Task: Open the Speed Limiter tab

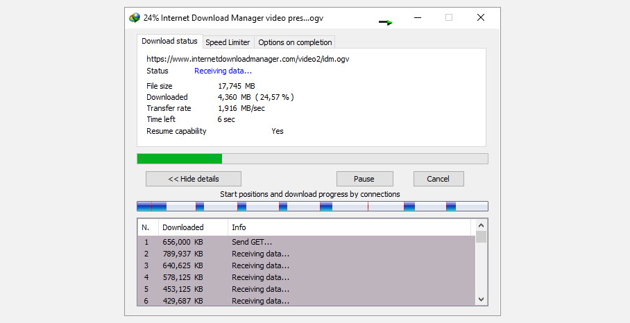Action: point(228,42)
